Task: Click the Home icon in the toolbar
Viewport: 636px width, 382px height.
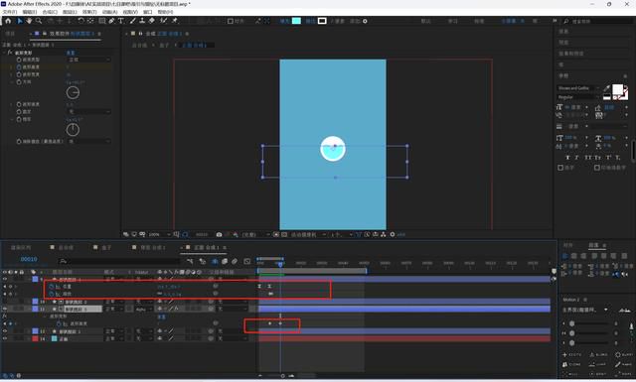Action: pyautogui.click(x=8, y=21)
